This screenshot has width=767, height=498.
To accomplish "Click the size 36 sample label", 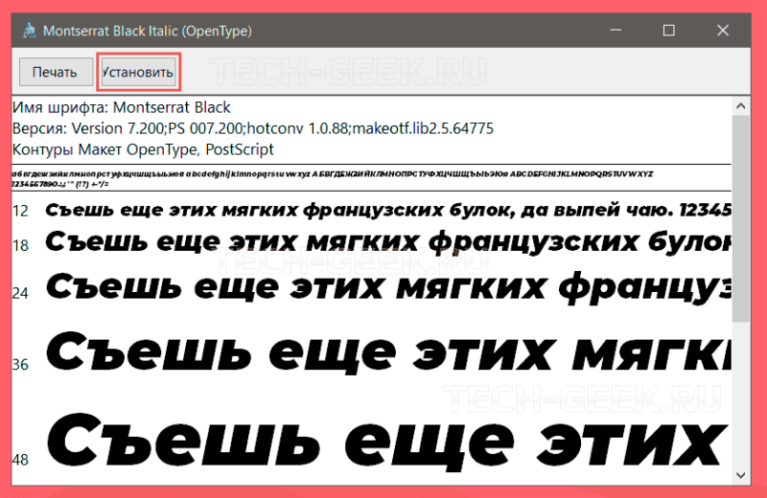I will click(x=20, y=365).
